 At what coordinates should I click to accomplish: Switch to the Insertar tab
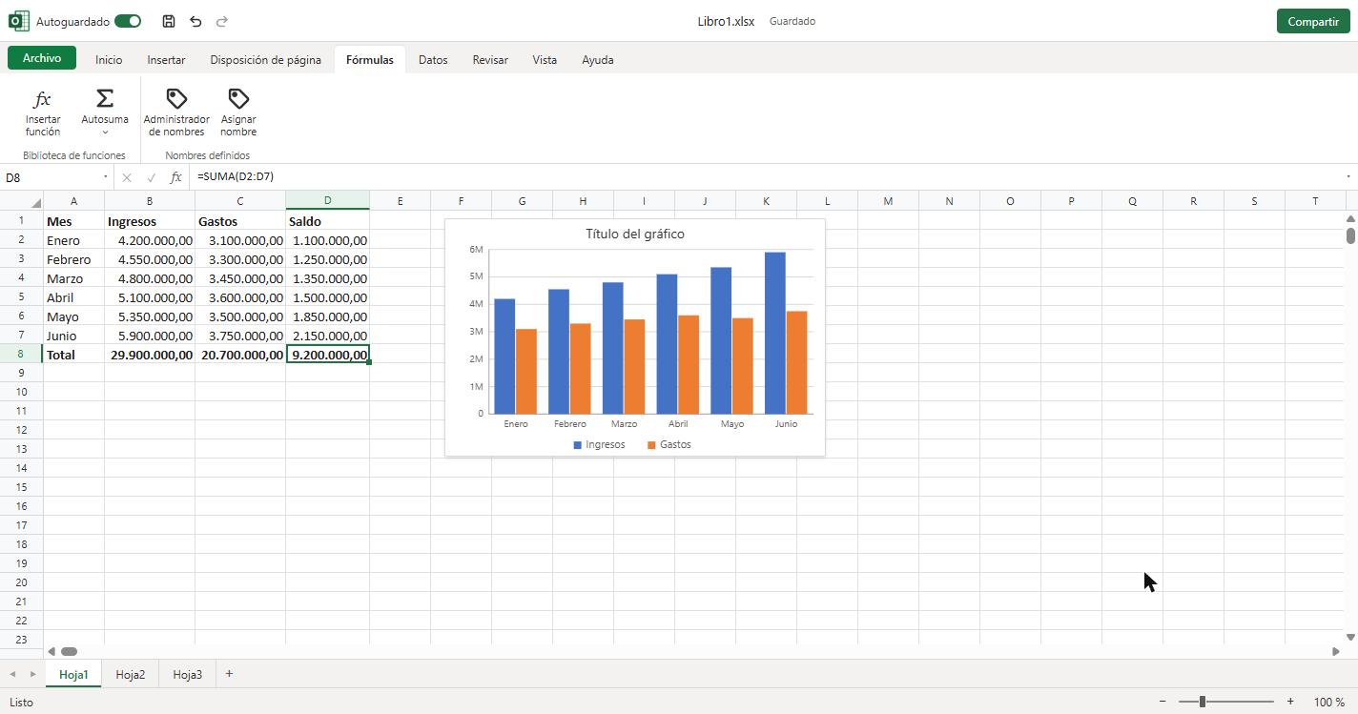166,59
